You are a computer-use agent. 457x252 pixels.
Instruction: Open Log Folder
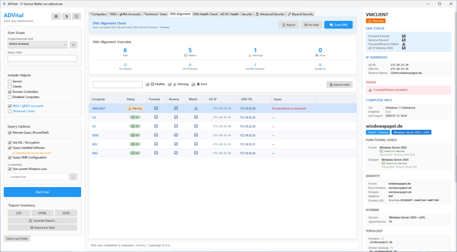[17, 239]
